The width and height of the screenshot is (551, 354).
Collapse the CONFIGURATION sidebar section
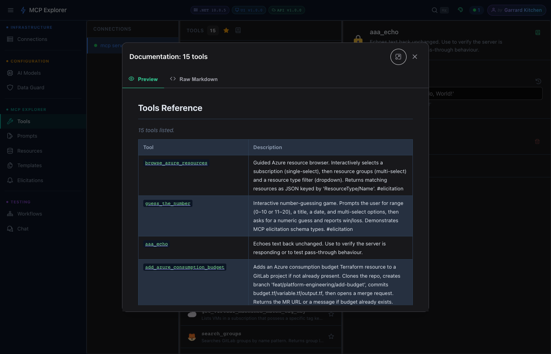point(28,61)
